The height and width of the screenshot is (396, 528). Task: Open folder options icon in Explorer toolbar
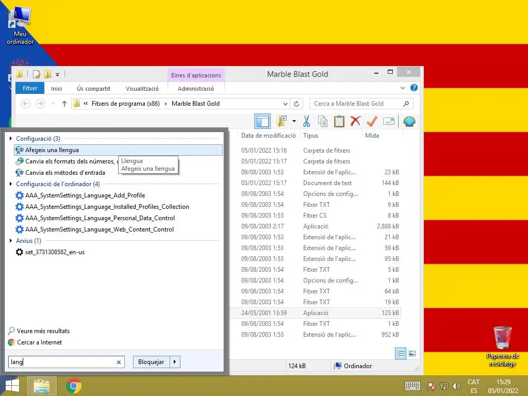coord(282,121)
